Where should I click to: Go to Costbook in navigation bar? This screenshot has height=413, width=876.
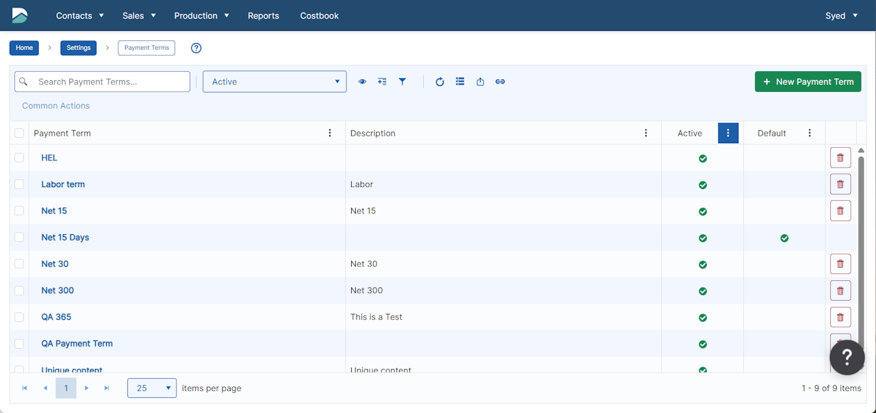(x=319, y=16)
